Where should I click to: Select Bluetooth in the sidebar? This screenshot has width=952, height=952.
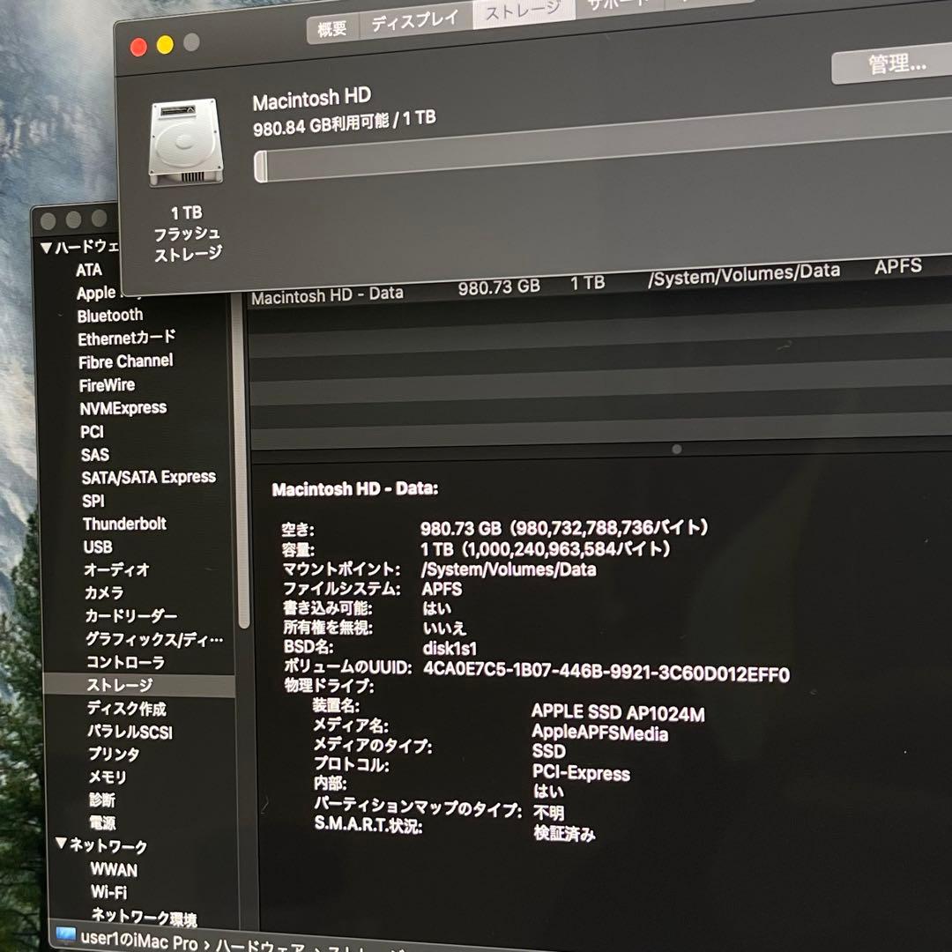(x=110, y=316)
